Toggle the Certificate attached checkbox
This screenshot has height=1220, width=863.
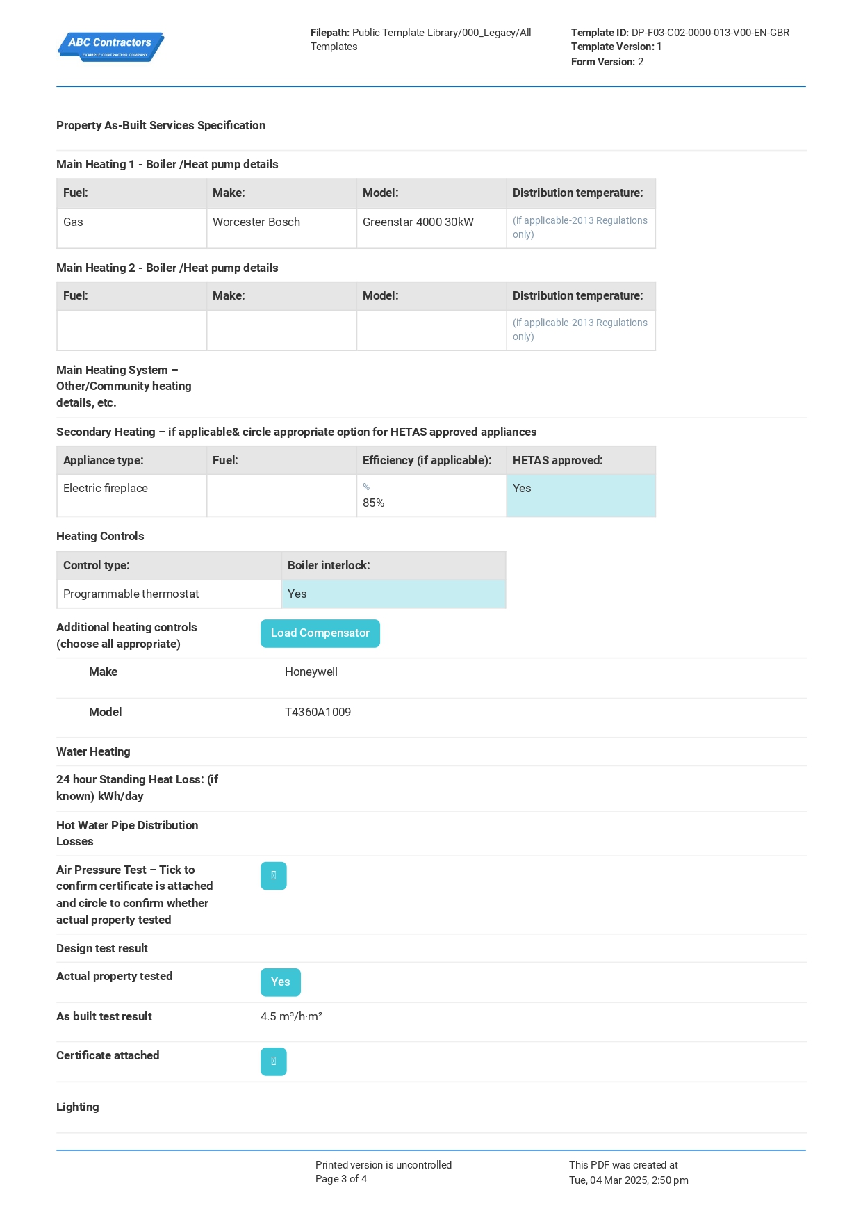click(x=273, y=1062)
